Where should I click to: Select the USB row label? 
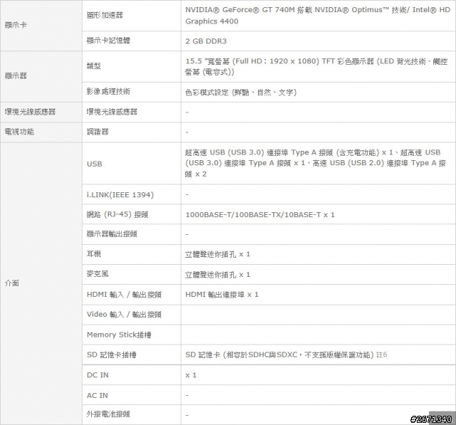click(95, 164)
